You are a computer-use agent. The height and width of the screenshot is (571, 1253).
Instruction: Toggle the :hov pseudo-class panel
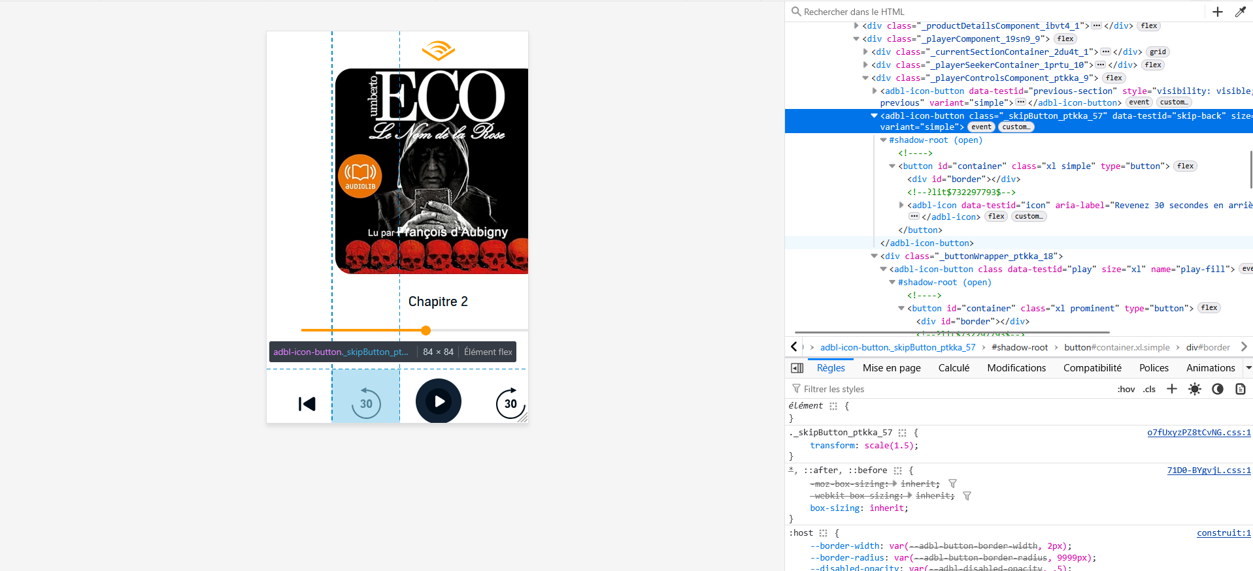[x=1126, y=389]
